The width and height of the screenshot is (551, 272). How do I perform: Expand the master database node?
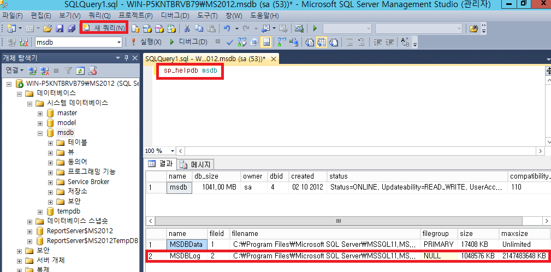pos(40,114)
